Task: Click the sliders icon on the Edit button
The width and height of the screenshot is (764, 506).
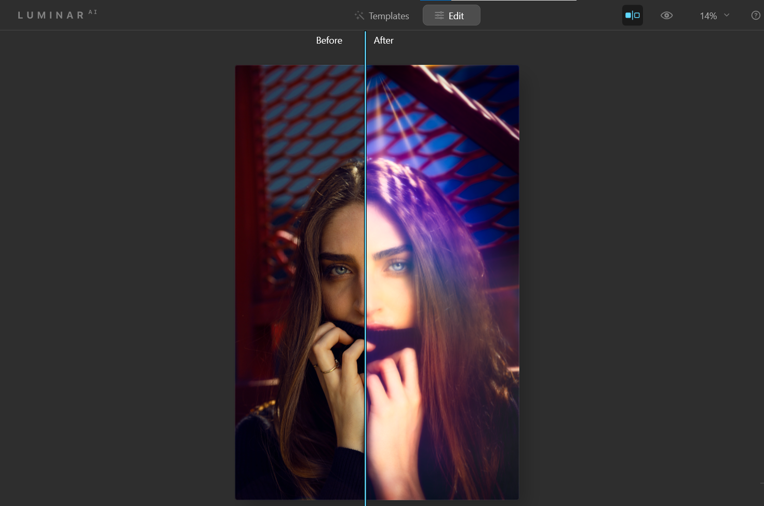Action: [439, 16]
